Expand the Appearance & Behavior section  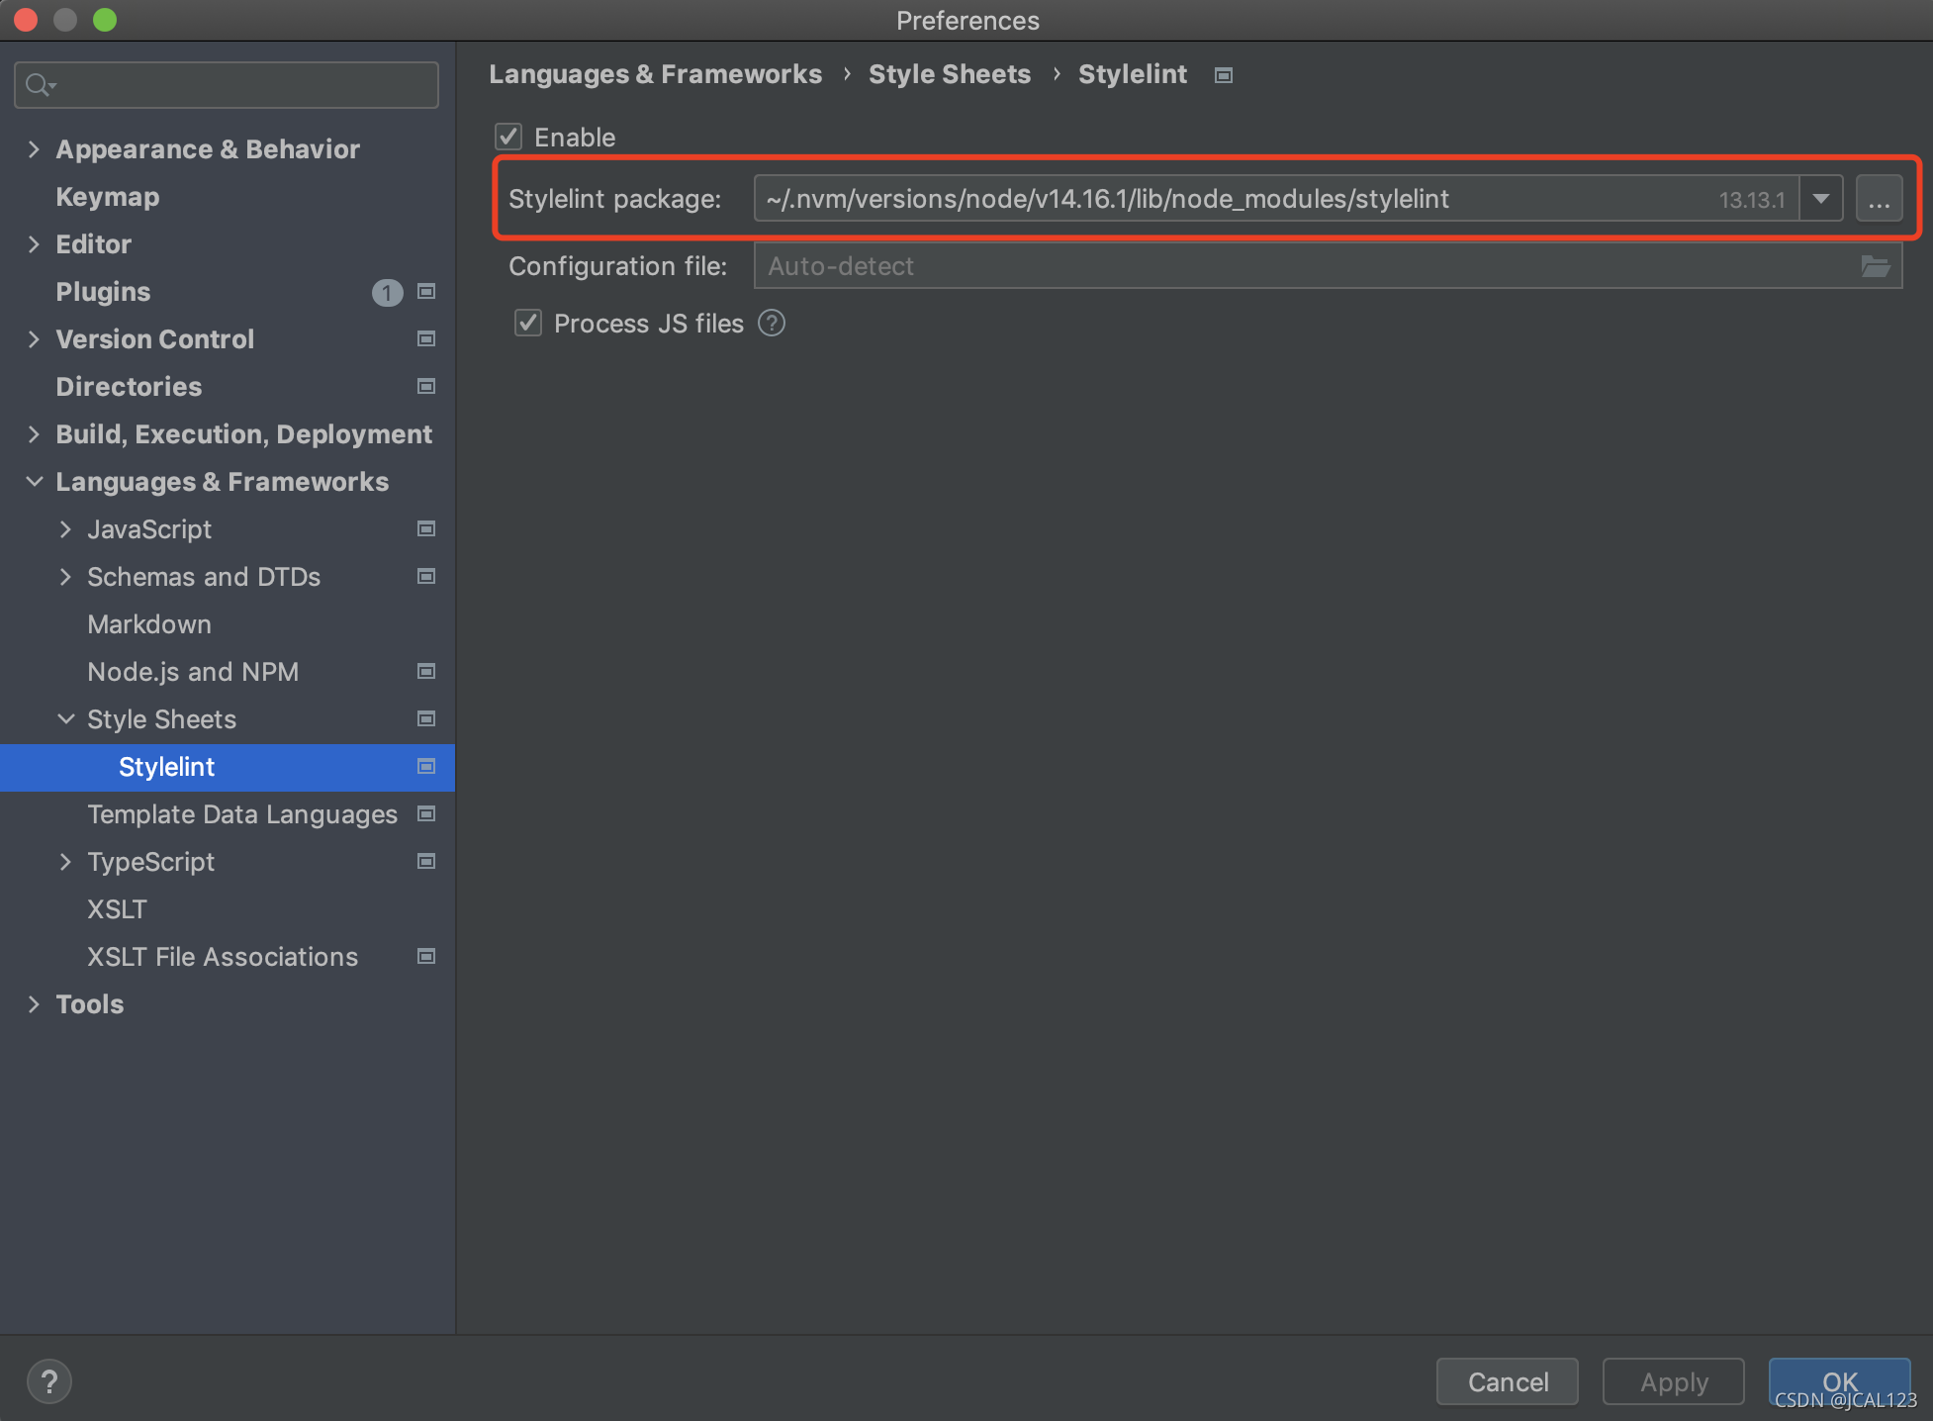coord(34,149)
